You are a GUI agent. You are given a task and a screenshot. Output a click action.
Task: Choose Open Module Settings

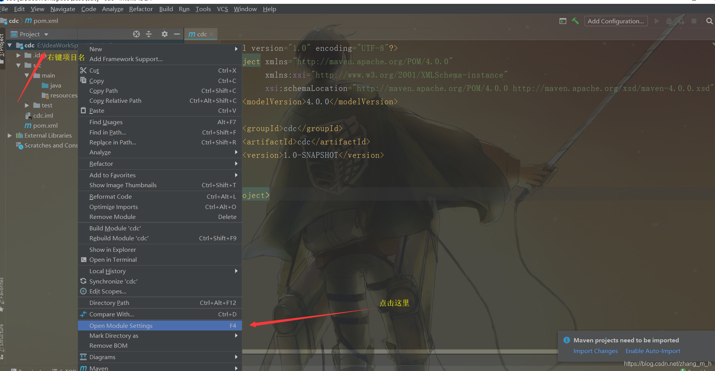click(160, 326)
